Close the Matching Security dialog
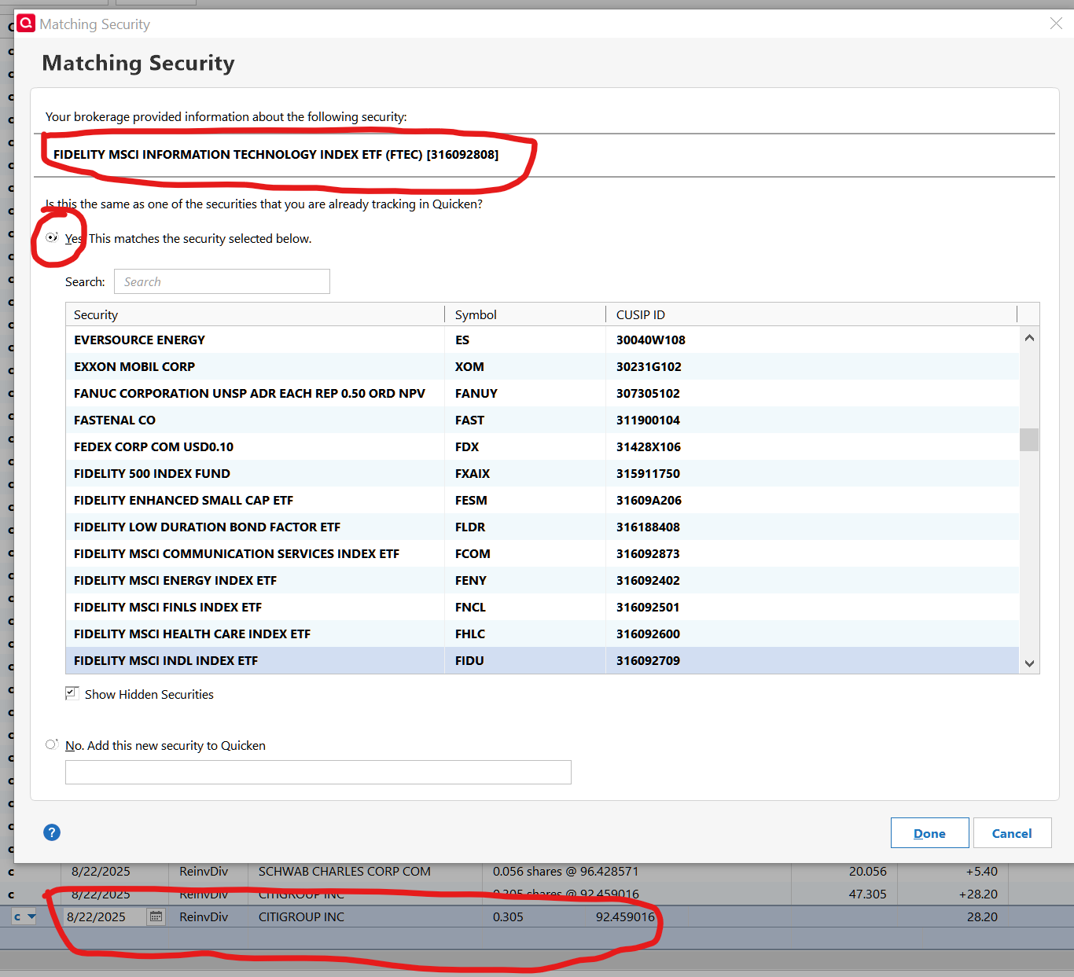 coord(1056,24)
